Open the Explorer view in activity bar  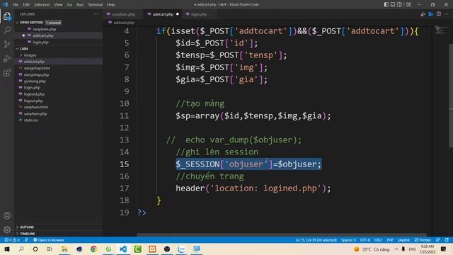[7, 16]
